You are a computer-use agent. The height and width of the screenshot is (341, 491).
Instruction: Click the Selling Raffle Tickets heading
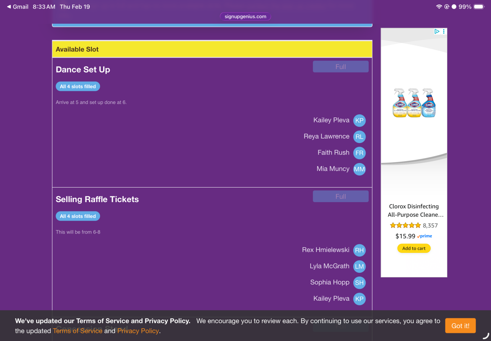tap(97, 199)
